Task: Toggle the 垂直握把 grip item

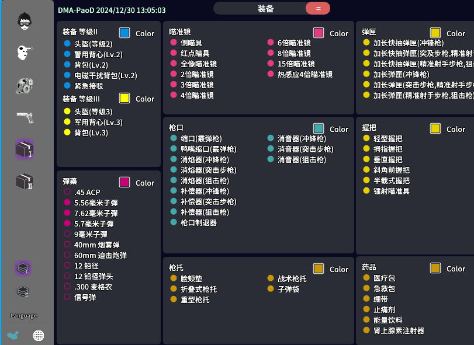Action: (366, 159)
